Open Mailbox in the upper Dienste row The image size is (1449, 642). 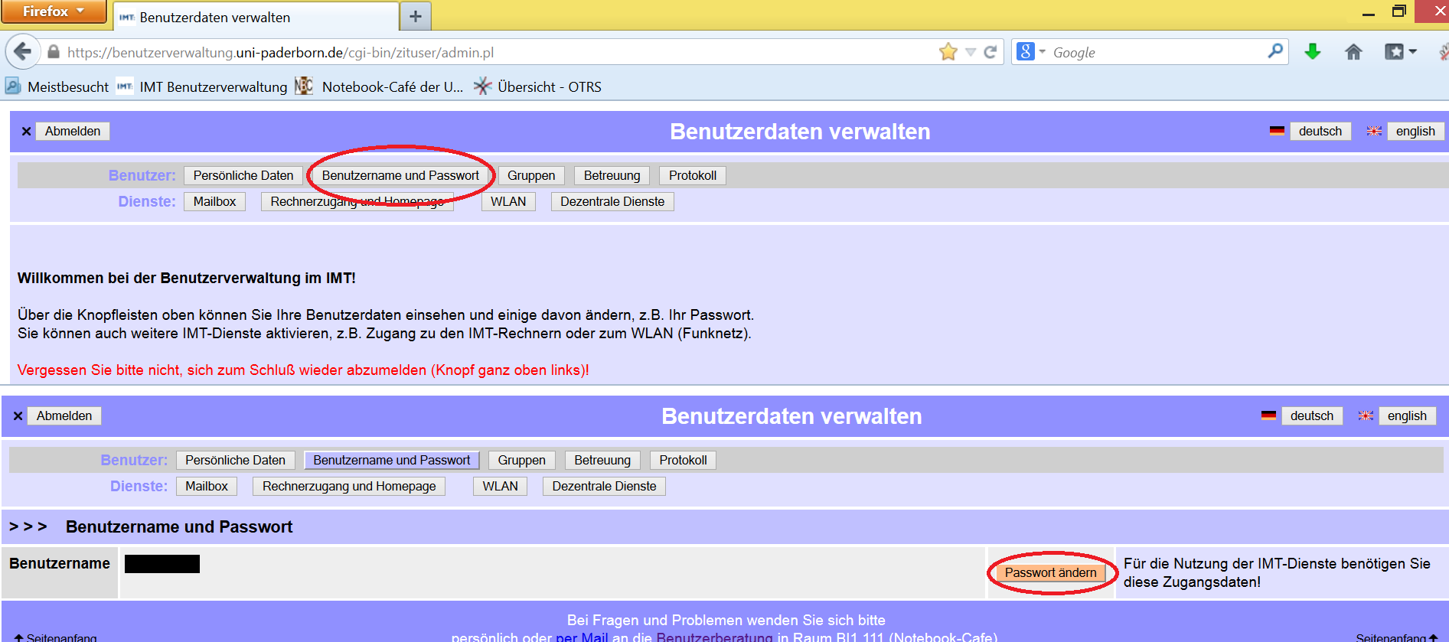click(214, 201)
